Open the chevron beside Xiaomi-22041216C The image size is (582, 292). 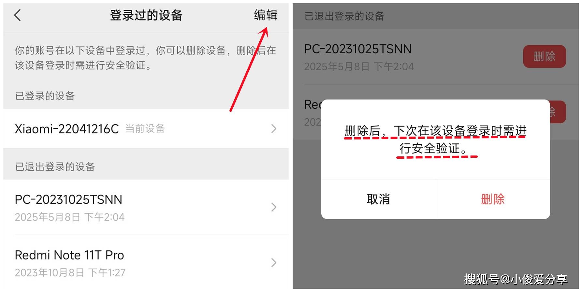274,129
